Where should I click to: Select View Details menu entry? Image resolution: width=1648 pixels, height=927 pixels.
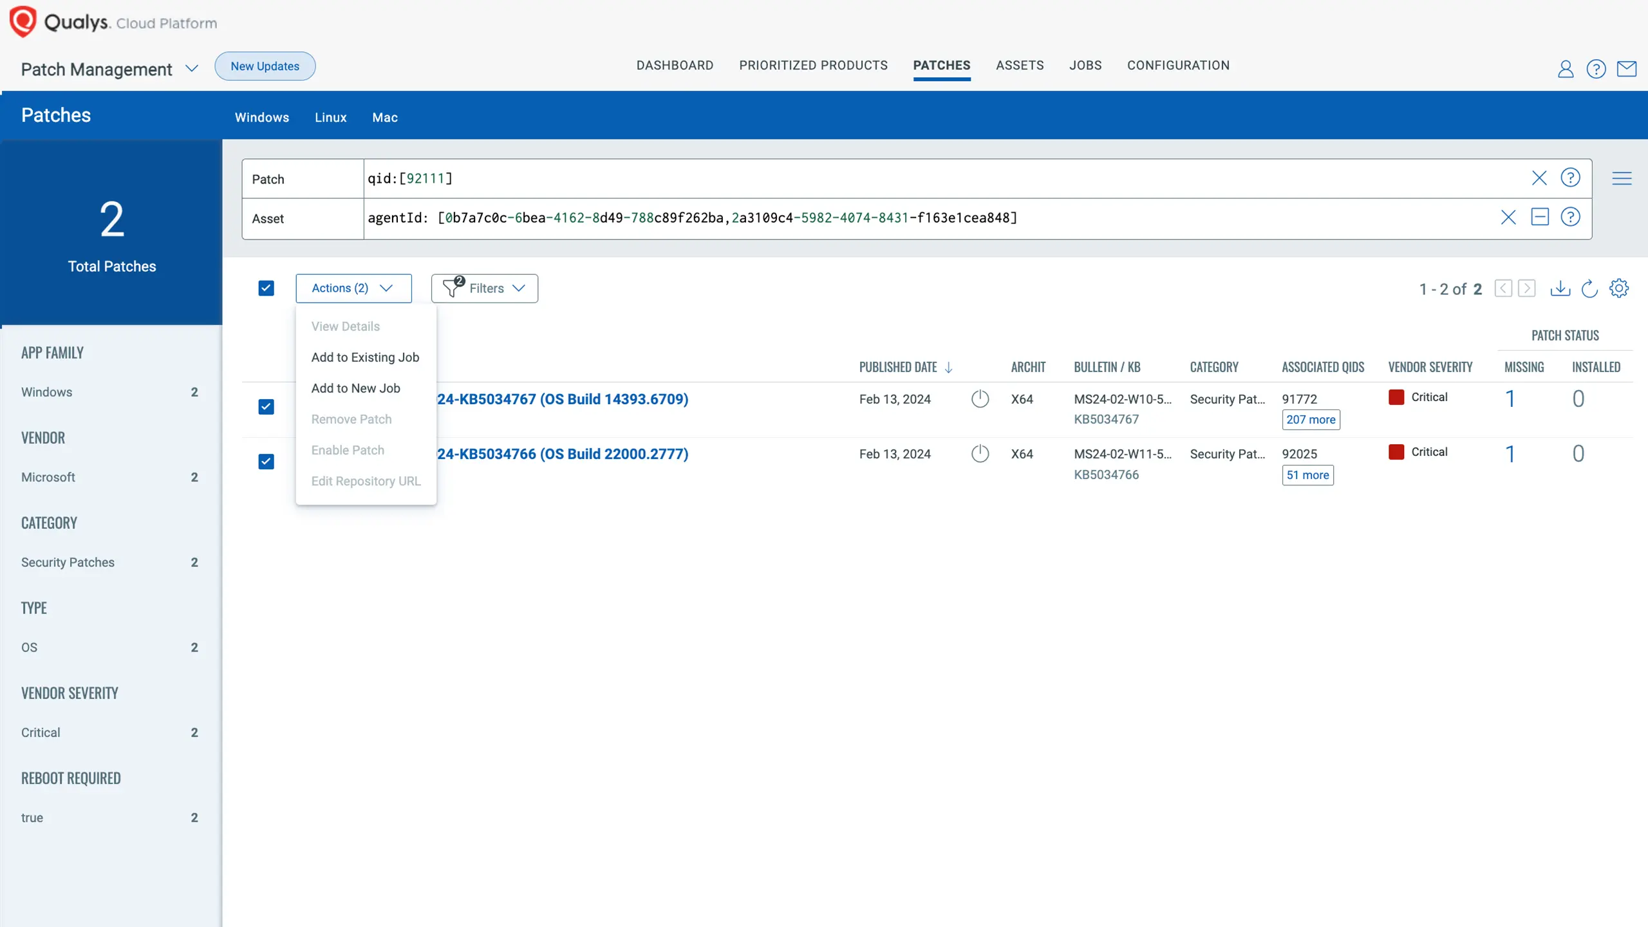[x=346, y=326]
